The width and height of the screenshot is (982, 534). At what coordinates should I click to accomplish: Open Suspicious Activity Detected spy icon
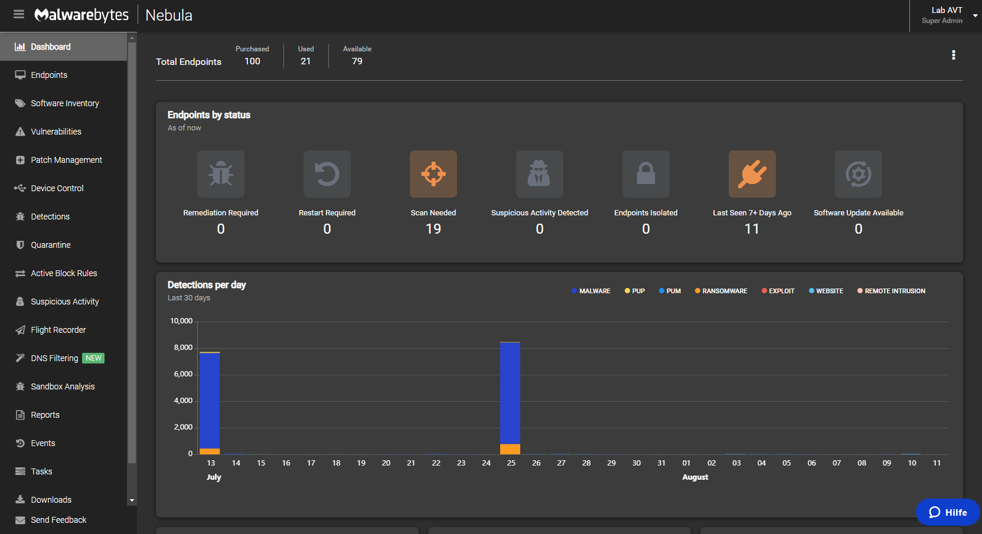[x=539, y=174]
